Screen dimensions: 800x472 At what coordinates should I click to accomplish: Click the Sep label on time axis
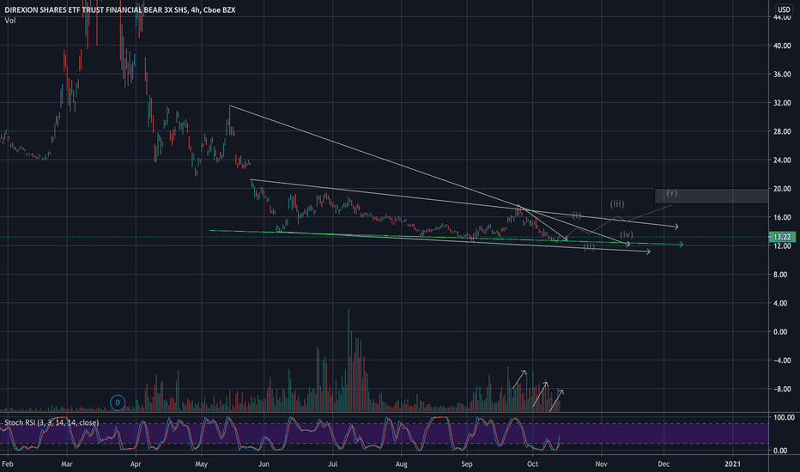pos(467,463)
